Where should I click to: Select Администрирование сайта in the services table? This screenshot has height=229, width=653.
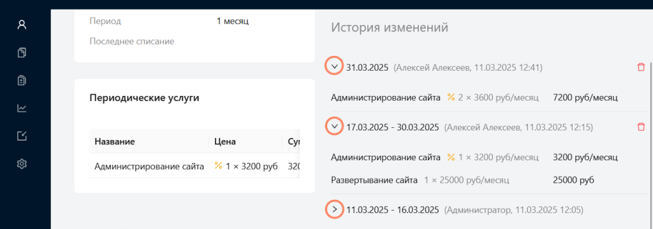click(x=149, y=167)
